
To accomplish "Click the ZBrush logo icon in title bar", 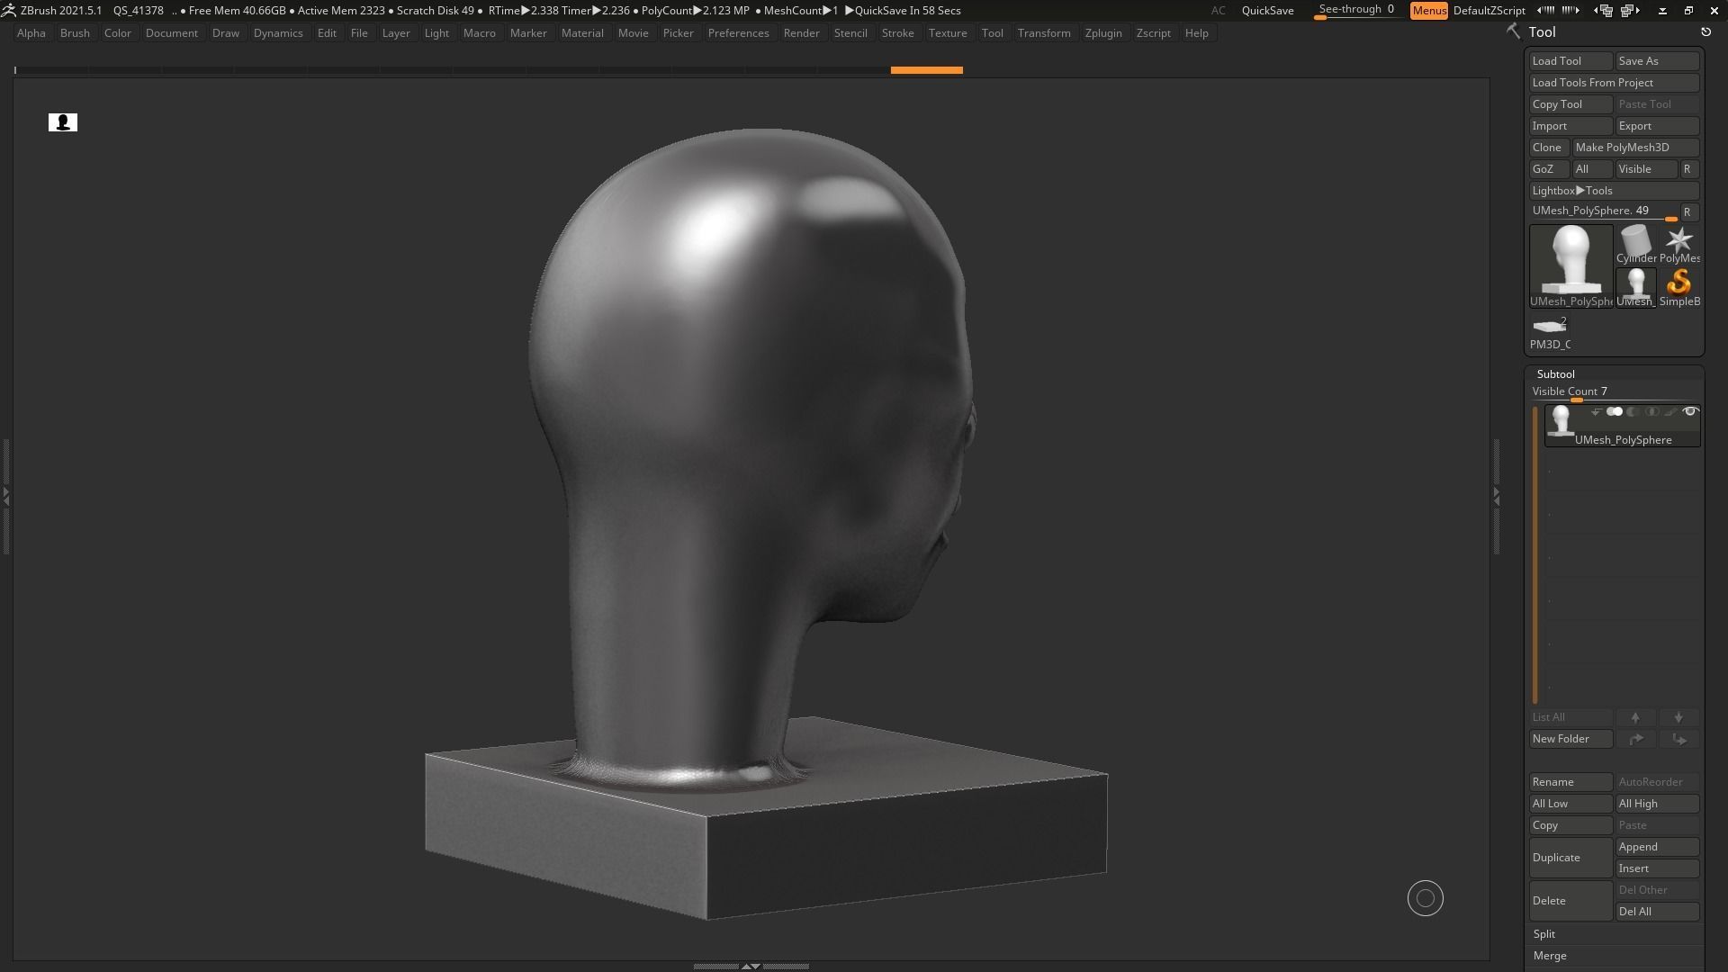I will (8, 10).
